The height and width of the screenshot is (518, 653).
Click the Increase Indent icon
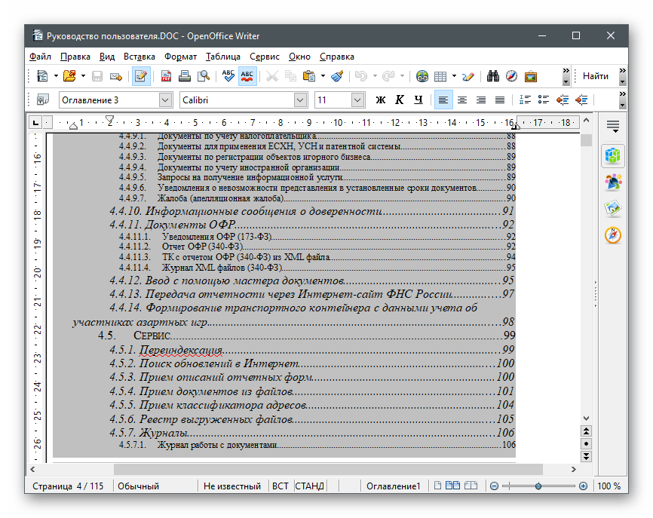tap(581, 100)
